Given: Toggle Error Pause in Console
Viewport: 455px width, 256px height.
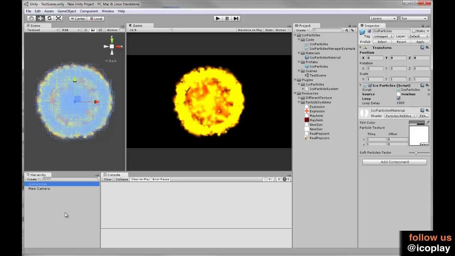Looking at the screenshot, I should tap(161, 179).
